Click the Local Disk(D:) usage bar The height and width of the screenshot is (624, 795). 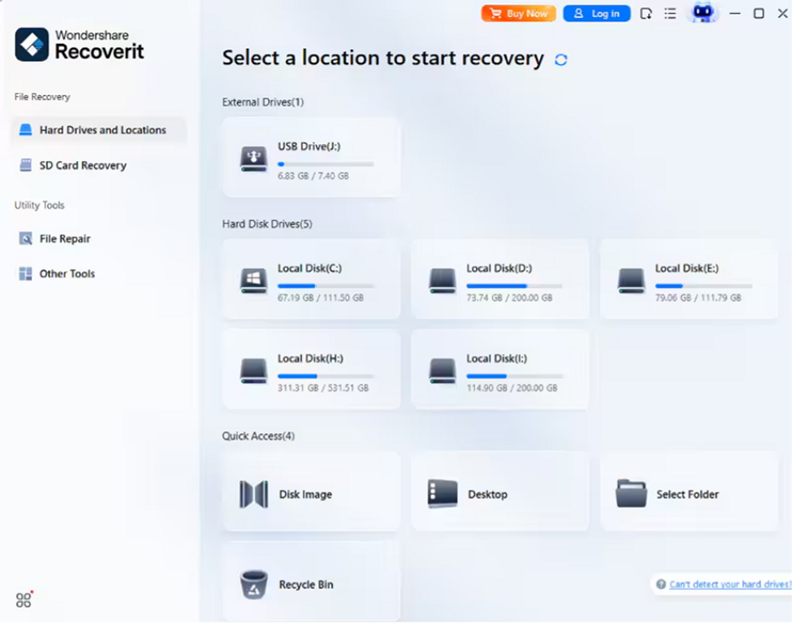[516, 287]
